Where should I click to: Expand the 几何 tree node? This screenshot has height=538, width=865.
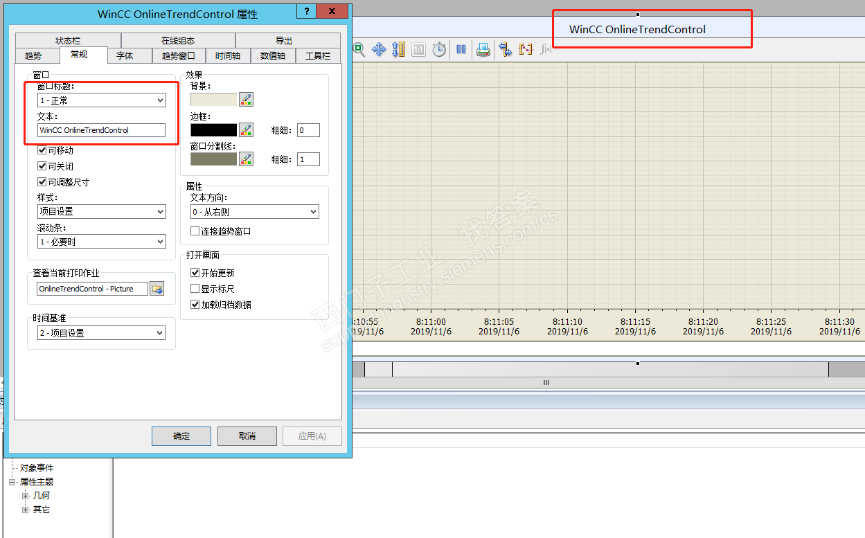tap(26, 496)
